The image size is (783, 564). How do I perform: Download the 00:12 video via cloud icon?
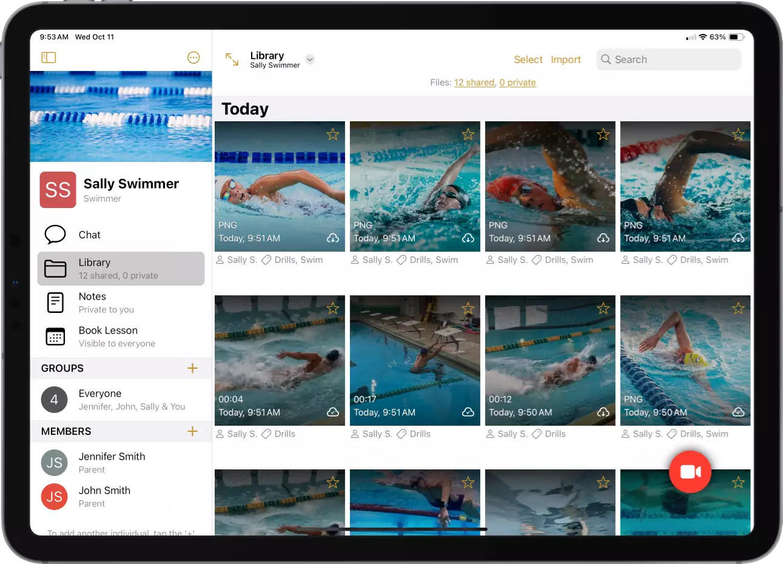(x=603, y=412)
